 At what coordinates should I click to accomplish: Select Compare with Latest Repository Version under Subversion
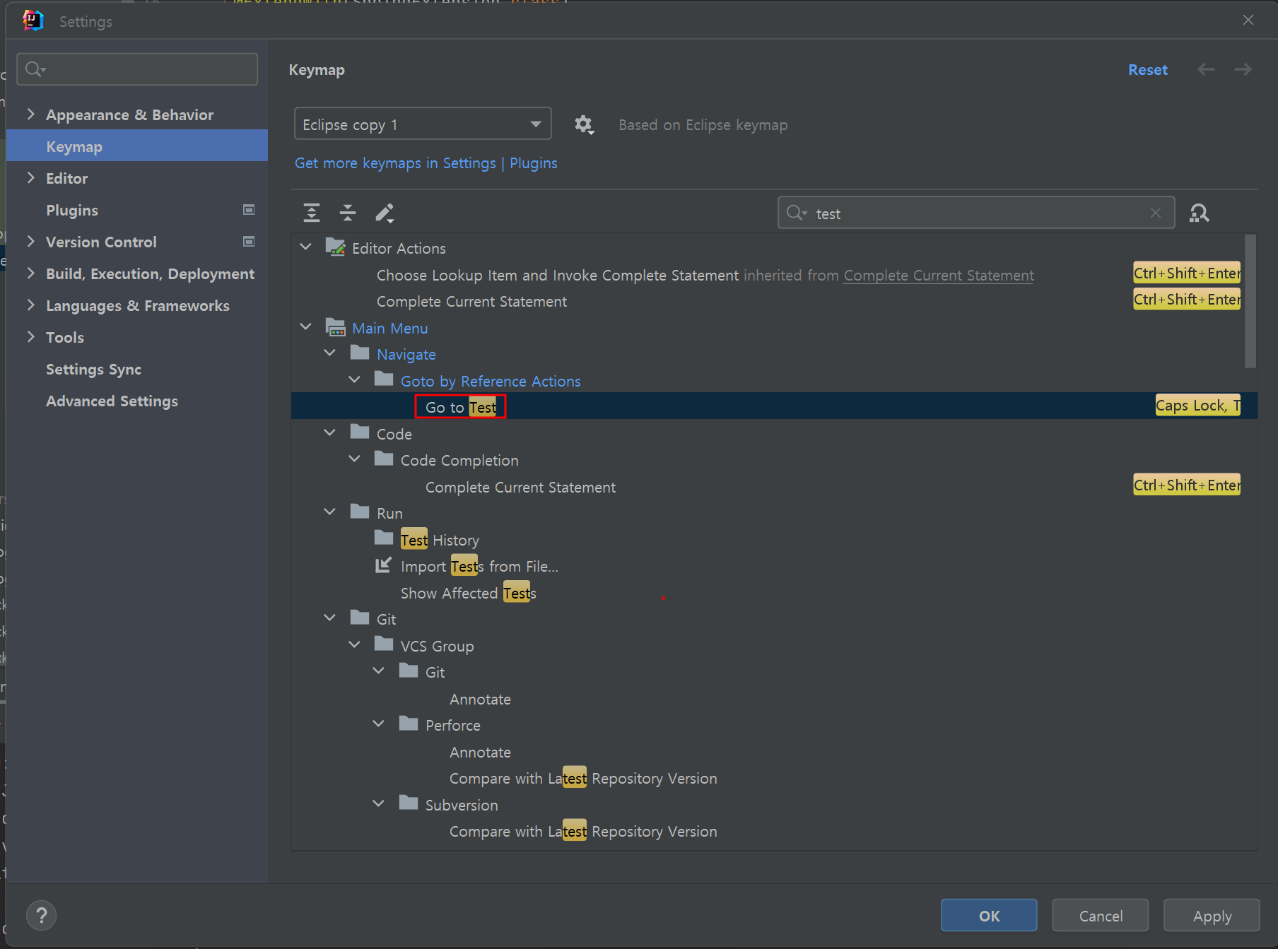pyautogui.click(x=583, y=831)
